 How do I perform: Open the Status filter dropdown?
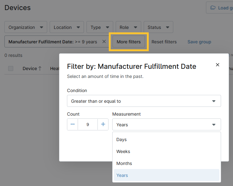[158, 27]
